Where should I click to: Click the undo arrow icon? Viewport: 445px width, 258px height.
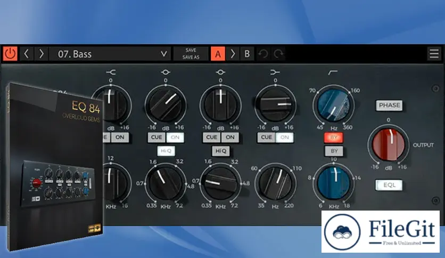click(x=263, y=54)
